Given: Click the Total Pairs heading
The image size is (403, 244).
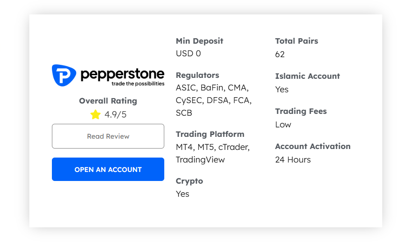Looking at the screenshot, I should pyautogui.click(x=296, y=41).
